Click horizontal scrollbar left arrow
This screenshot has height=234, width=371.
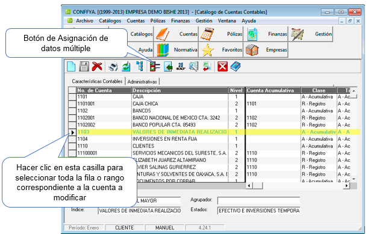point(249,185)
